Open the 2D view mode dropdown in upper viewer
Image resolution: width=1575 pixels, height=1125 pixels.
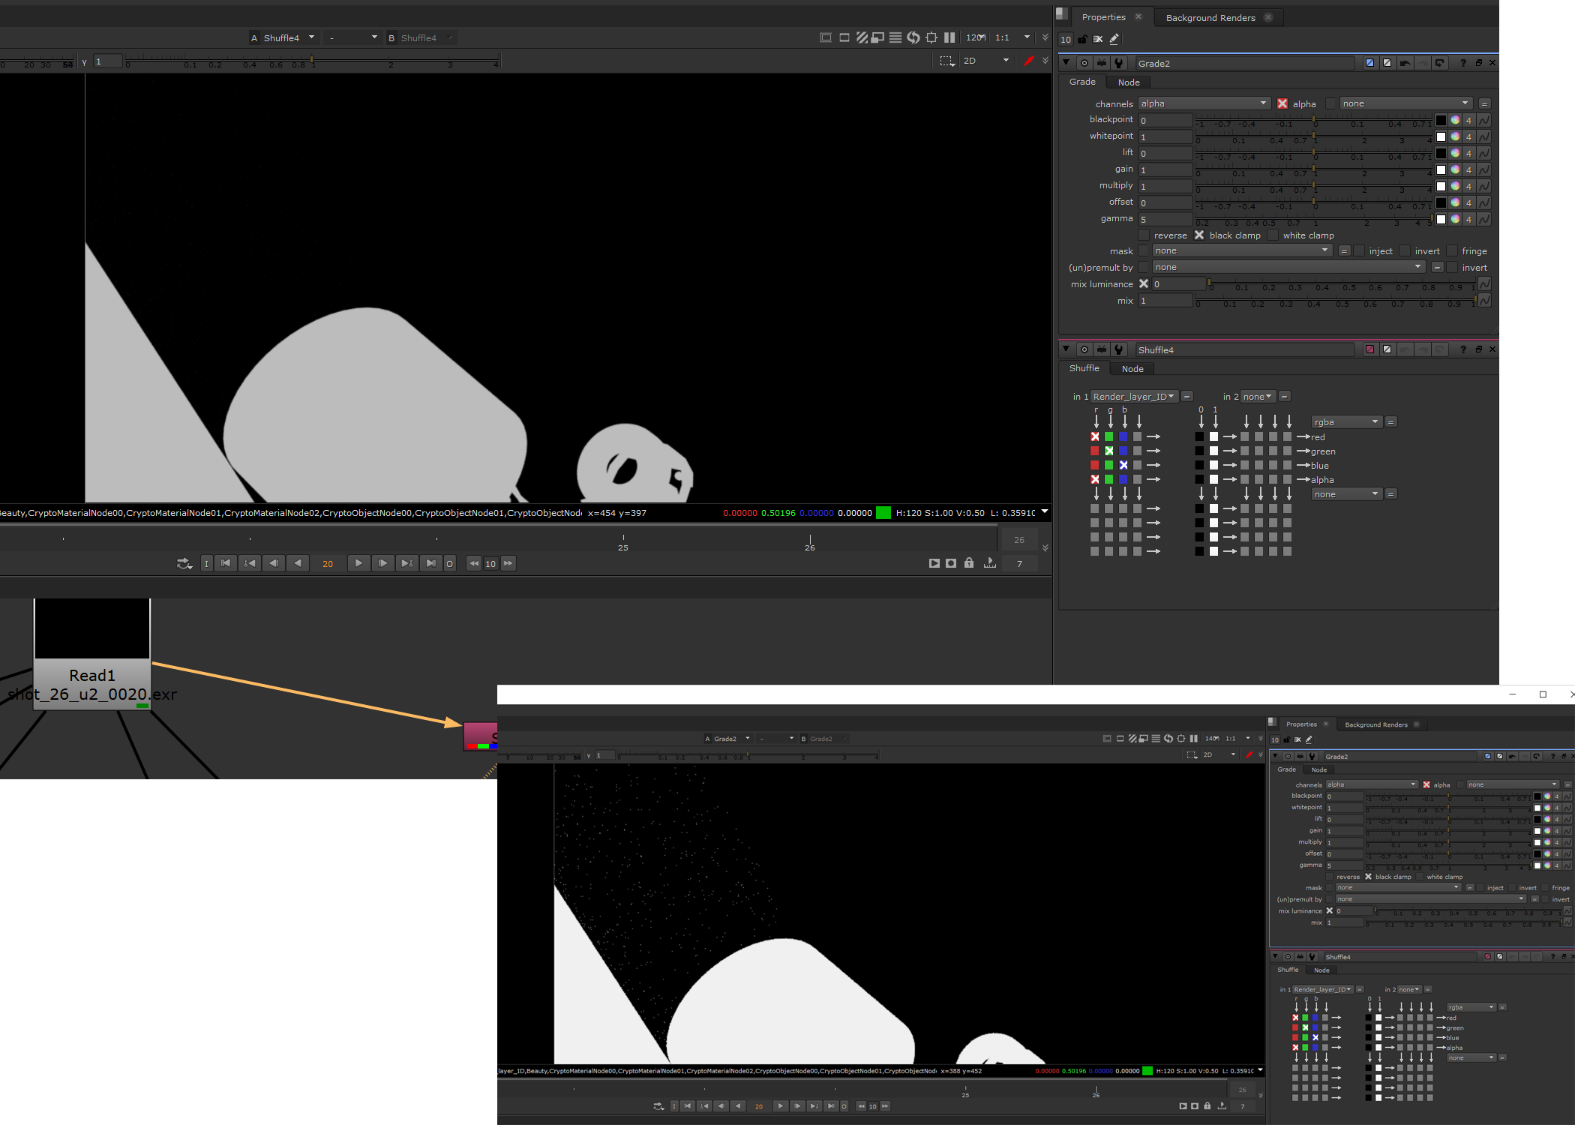pyautogui.click(x=987, y=61)
